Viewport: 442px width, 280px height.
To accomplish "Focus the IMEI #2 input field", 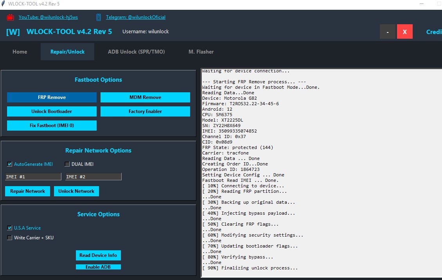I will click(93, 177).
